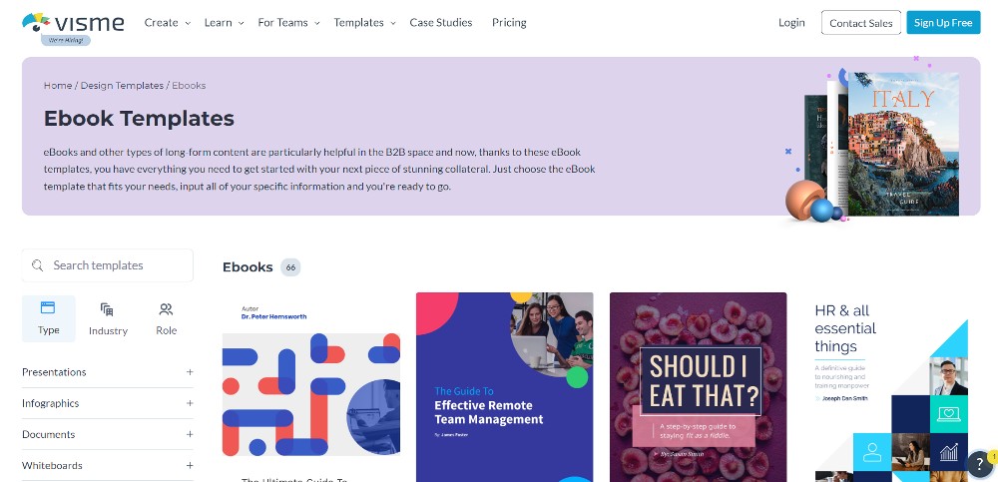
Task: Open the Learn dropdown menu
Action: [x=224, y=22]
